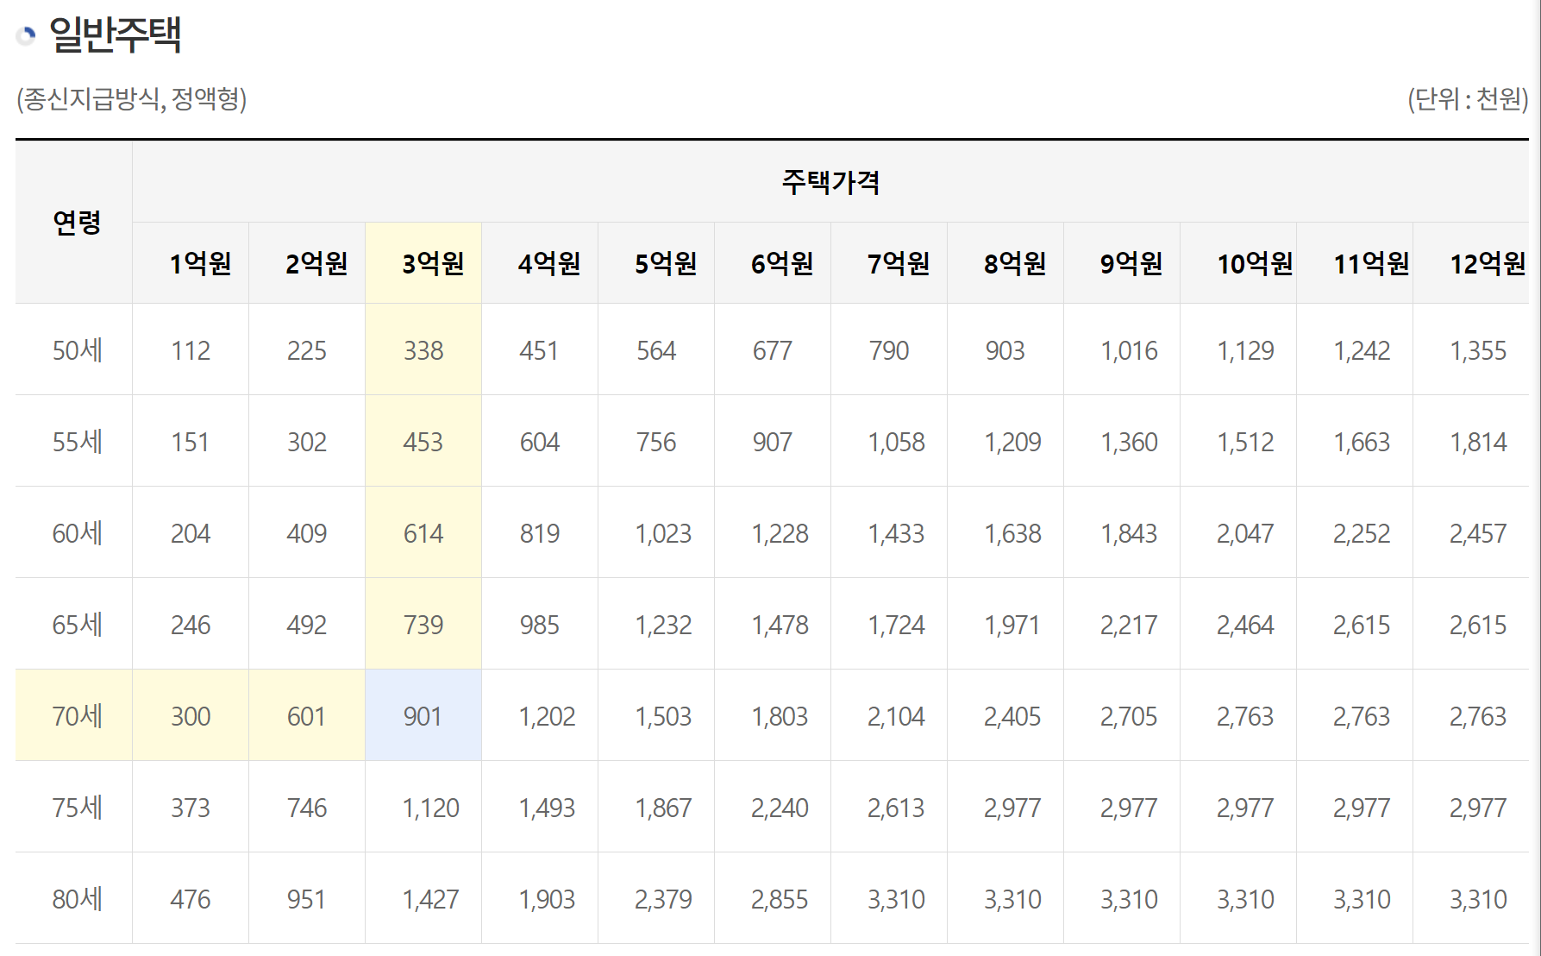The height and width of the screenshot is (956, 1541).
Task: Click the 5억원 column header
Action: 656,263
